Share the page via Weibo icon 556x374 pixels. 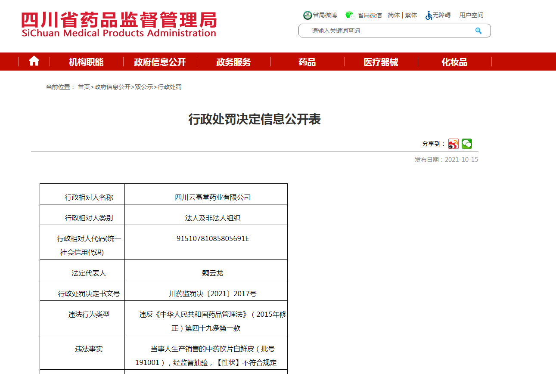(453, 144)
